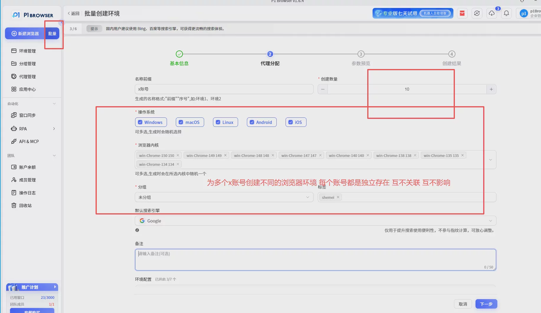This screenshot has height=313, width=541.
Task: Remove the win-Chrome-140 kernel tag
Action: point(368,155)
